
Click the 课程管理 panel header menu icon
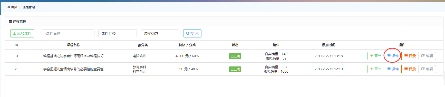pyautogui.click(x=10, y=22)
